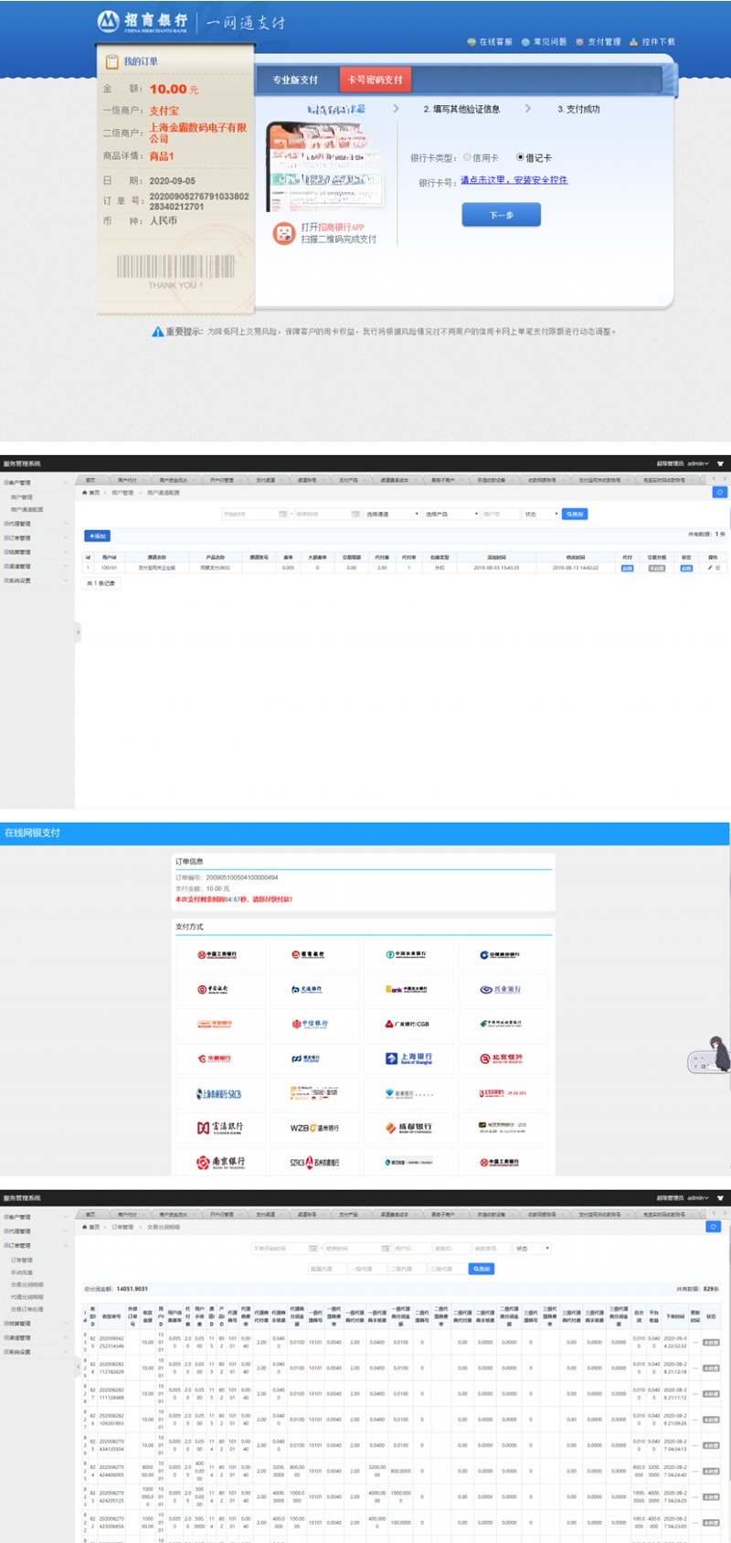Open the 选择产品 product dropdown
731x1543 pixels.
coord(450,515)
